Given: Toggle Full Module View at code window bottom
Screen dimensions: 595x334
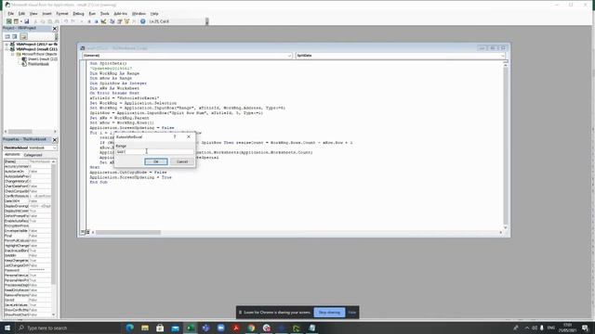Looking at the screenshot, I should click(87, 232).
